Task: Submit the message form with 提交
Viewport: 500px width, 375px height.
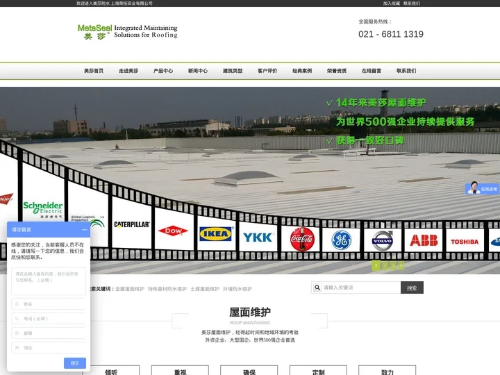Action: click(x=75, y=363)
